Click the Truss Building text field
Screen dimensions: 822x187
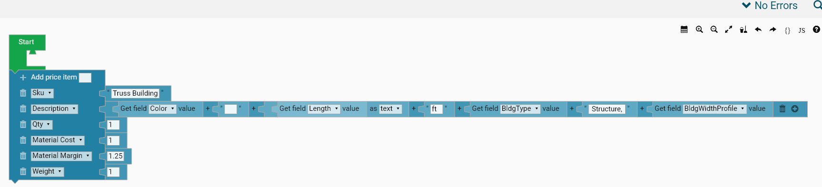coord(135,93)
